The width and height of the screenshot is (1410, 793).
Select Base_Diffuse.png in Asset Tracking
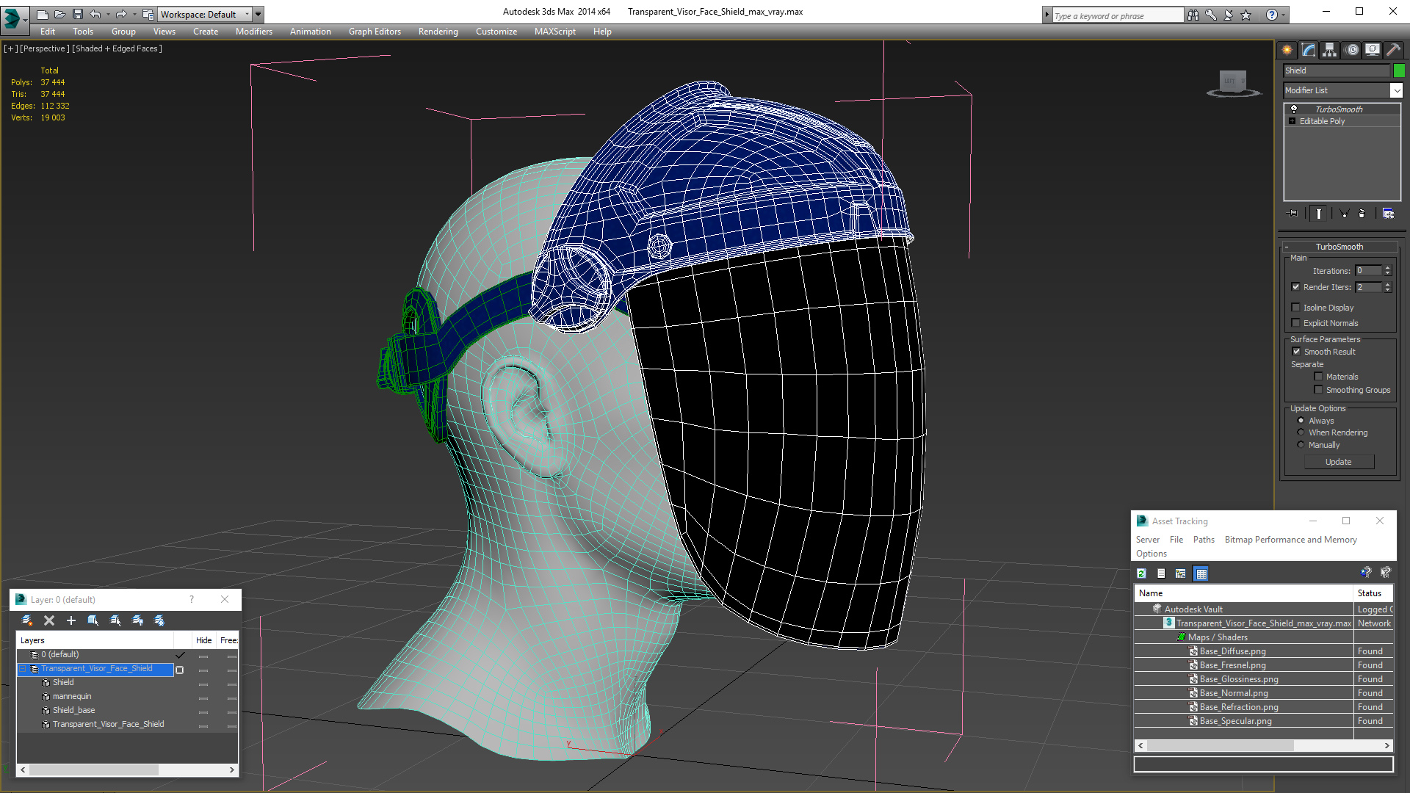click(x=1233, y=651)
